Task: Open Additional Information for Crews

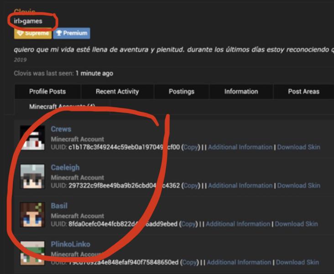Action: (x=240, y=147)
